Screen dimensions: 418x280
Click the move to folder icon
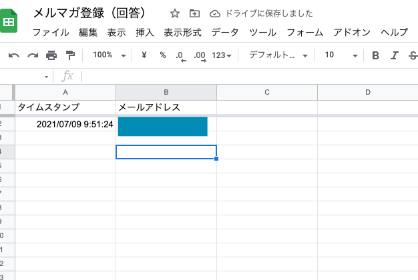click(194, 14)
